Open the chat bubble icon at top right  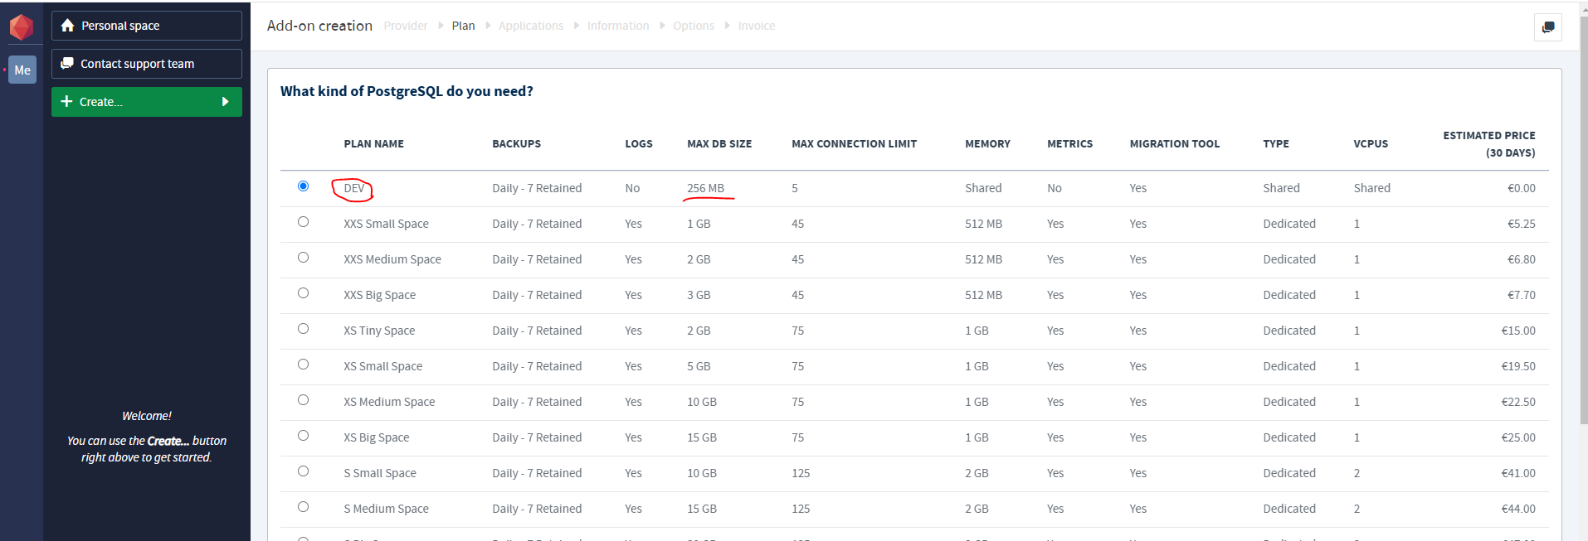tap(1548, 27)
